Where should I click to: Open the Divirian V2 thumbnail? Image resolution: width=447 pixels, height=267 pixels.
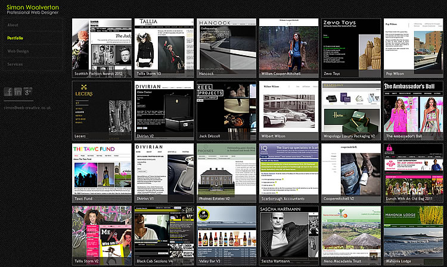click(164, 111)
